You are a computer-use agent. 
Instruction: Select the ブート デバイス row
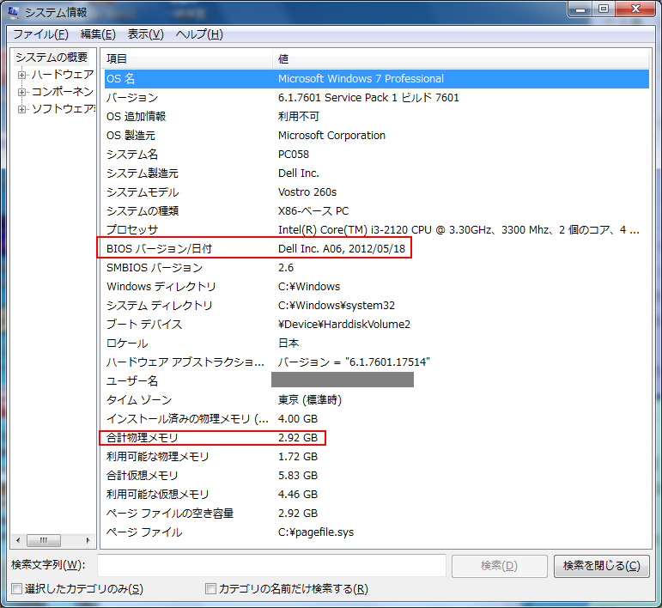point(377,325)
